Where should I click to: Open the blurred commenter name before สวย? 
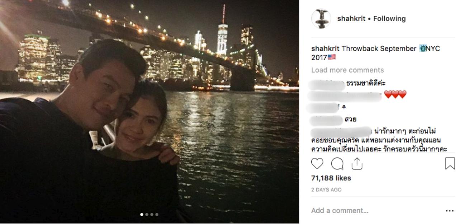[326, 120]
